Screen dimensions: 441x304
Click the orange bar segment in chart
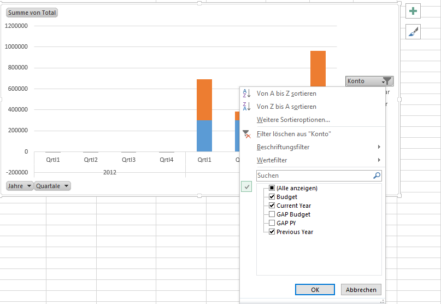point(204,100)
